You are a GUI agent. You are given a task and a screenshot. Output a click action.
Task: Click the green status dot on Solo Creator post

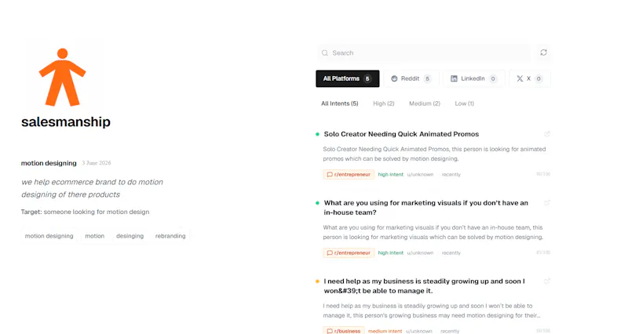click(x=318, y=134)
